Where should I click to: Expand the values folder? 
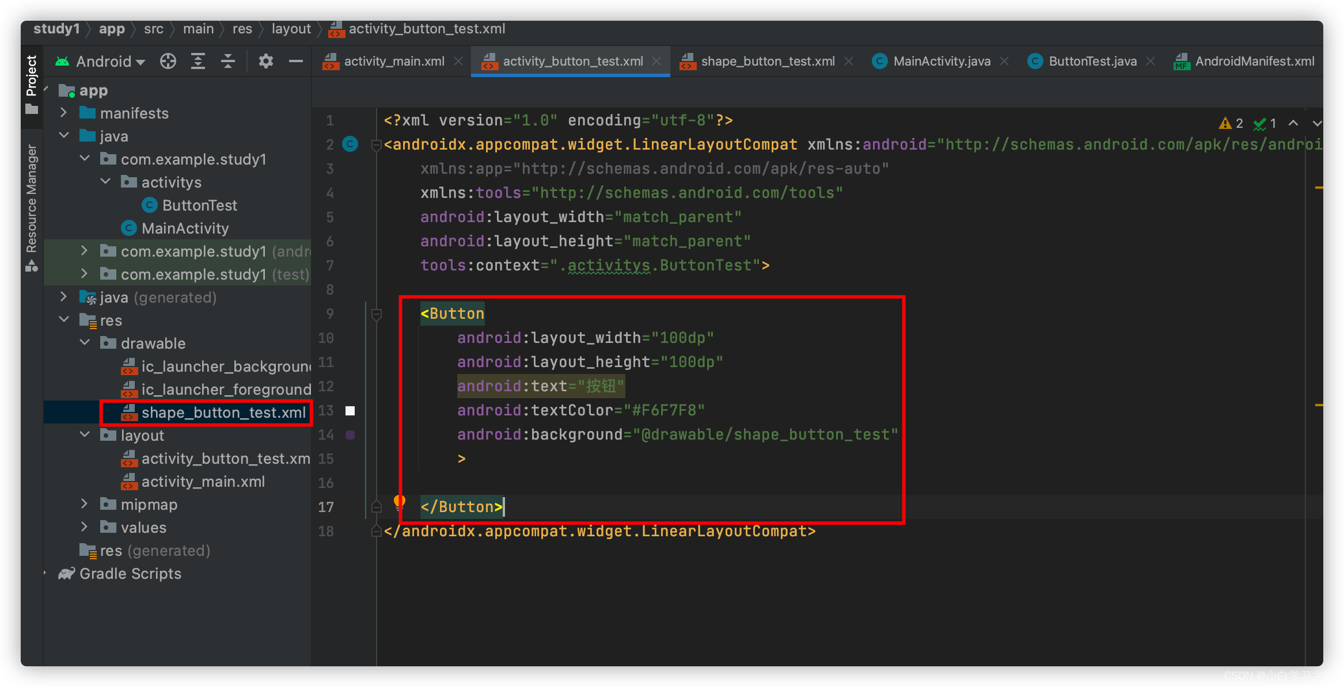coord(85,527)
